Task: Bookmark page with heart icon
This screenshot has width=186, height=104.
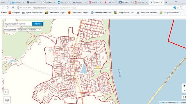Action: click(x=181, y=8)
